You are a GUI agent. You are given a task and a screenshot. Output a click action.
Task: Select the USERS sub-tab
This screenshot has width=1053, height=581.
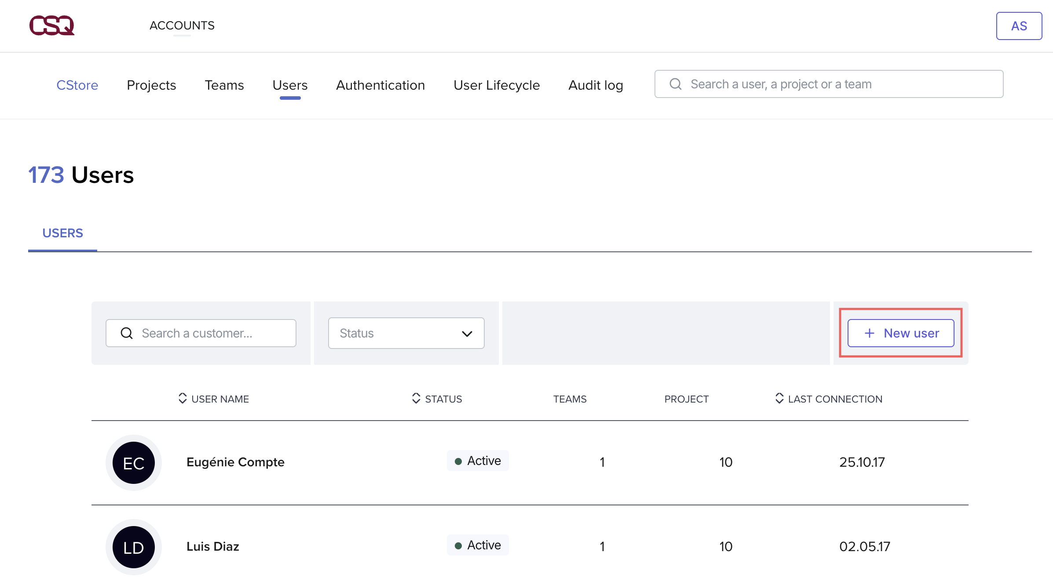click(62, 233)
